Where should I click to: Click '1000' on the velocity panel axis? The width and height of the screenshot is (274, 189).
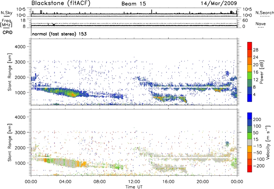[x=20, y=163]
